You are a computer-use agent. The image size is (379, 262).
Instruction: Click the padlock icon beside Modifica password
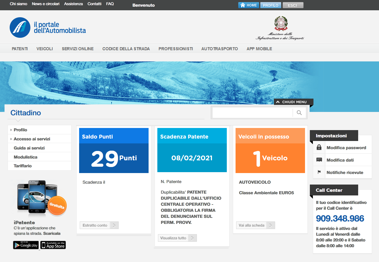pyautogui.click(x=319, y=147)
